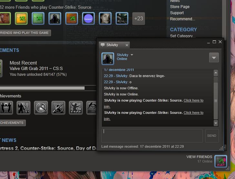This screenshot has height=179, width=235.
Task: Click the Team Fortress 2 news headline
Action: (x=48, y=148)
